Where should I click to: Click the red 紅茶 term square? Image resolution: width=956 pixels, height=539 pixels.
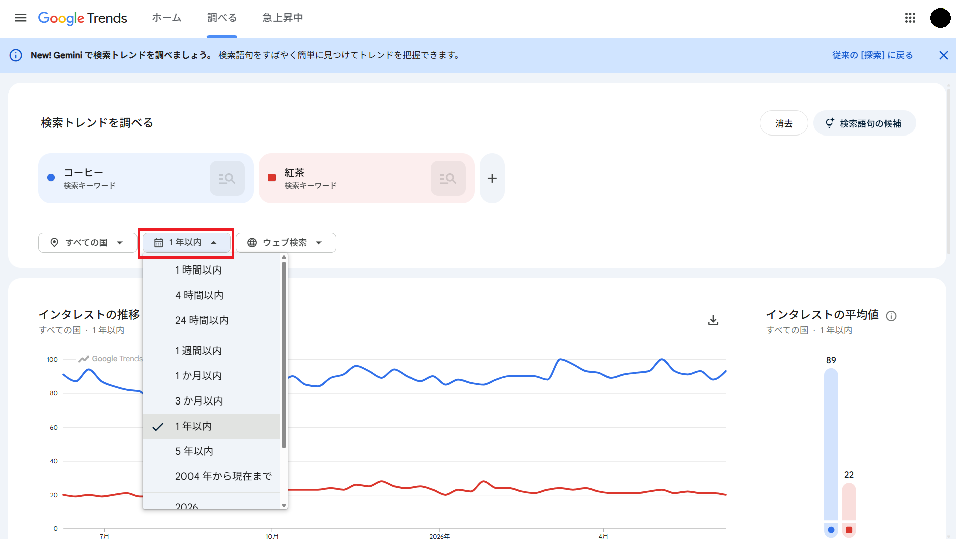tap(272, 177)
